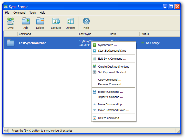Click the Command column header
This screenshot has width=185, height=138.
click(x=48, y=34)
